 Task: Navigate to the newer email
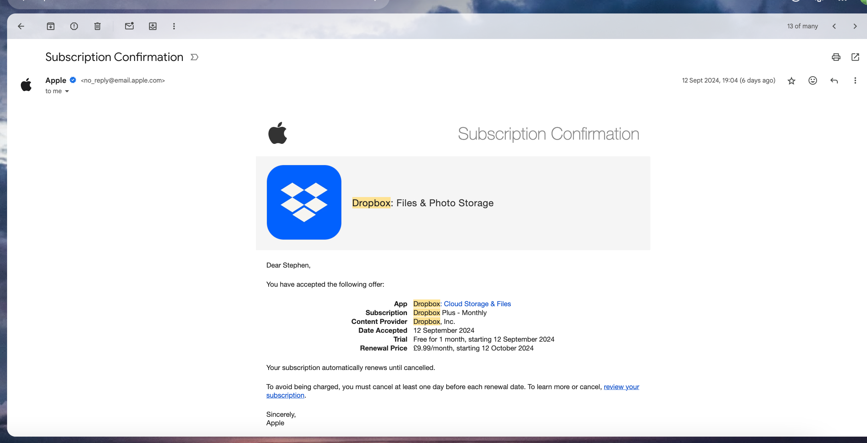[834, 26]
